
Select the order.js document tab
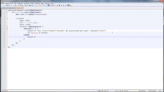point(20,8)
